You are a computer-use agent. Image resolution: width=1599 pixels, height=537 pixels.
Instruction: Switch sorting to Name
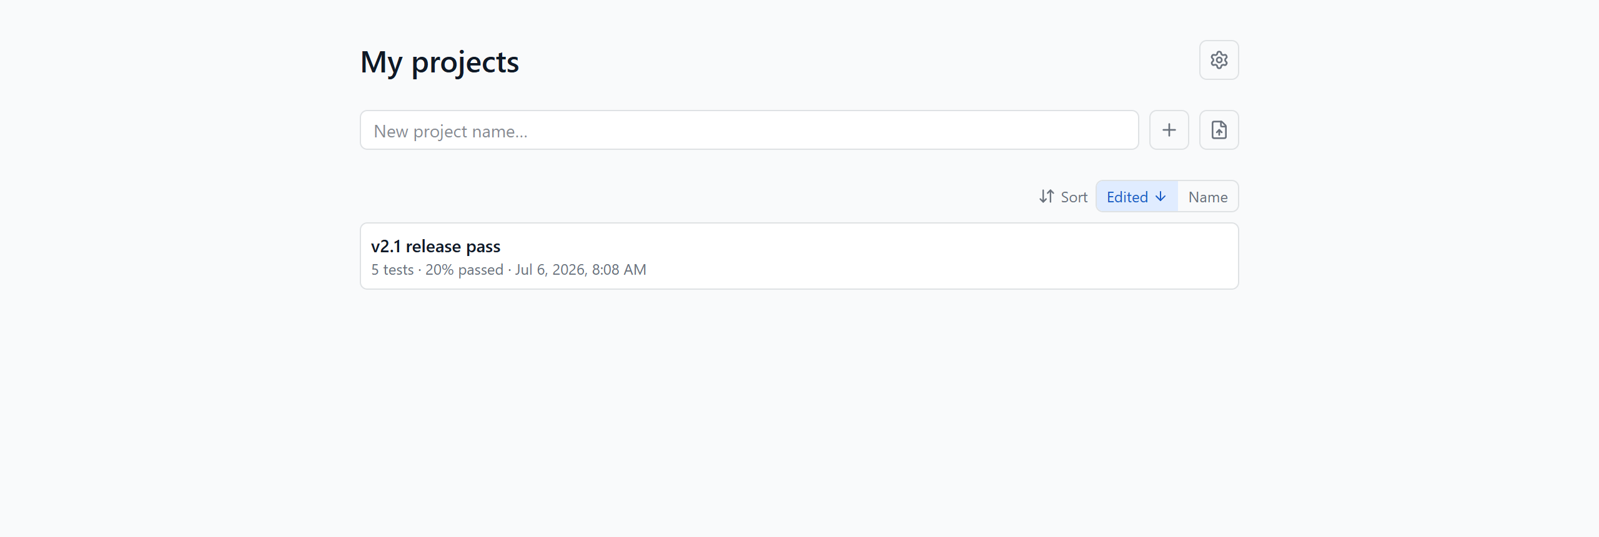tap(1207, 197)
